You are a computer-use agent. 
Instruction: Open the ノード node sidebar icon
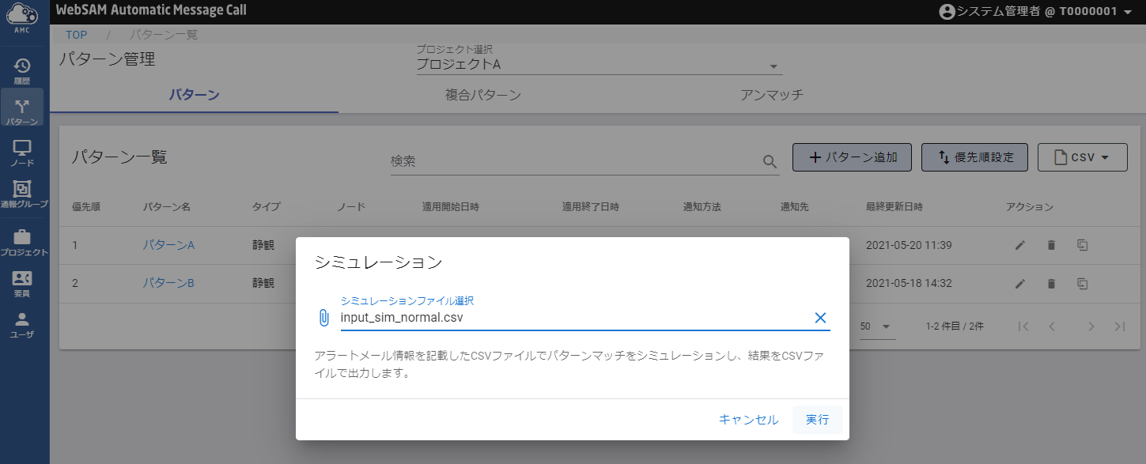point(22,153)
